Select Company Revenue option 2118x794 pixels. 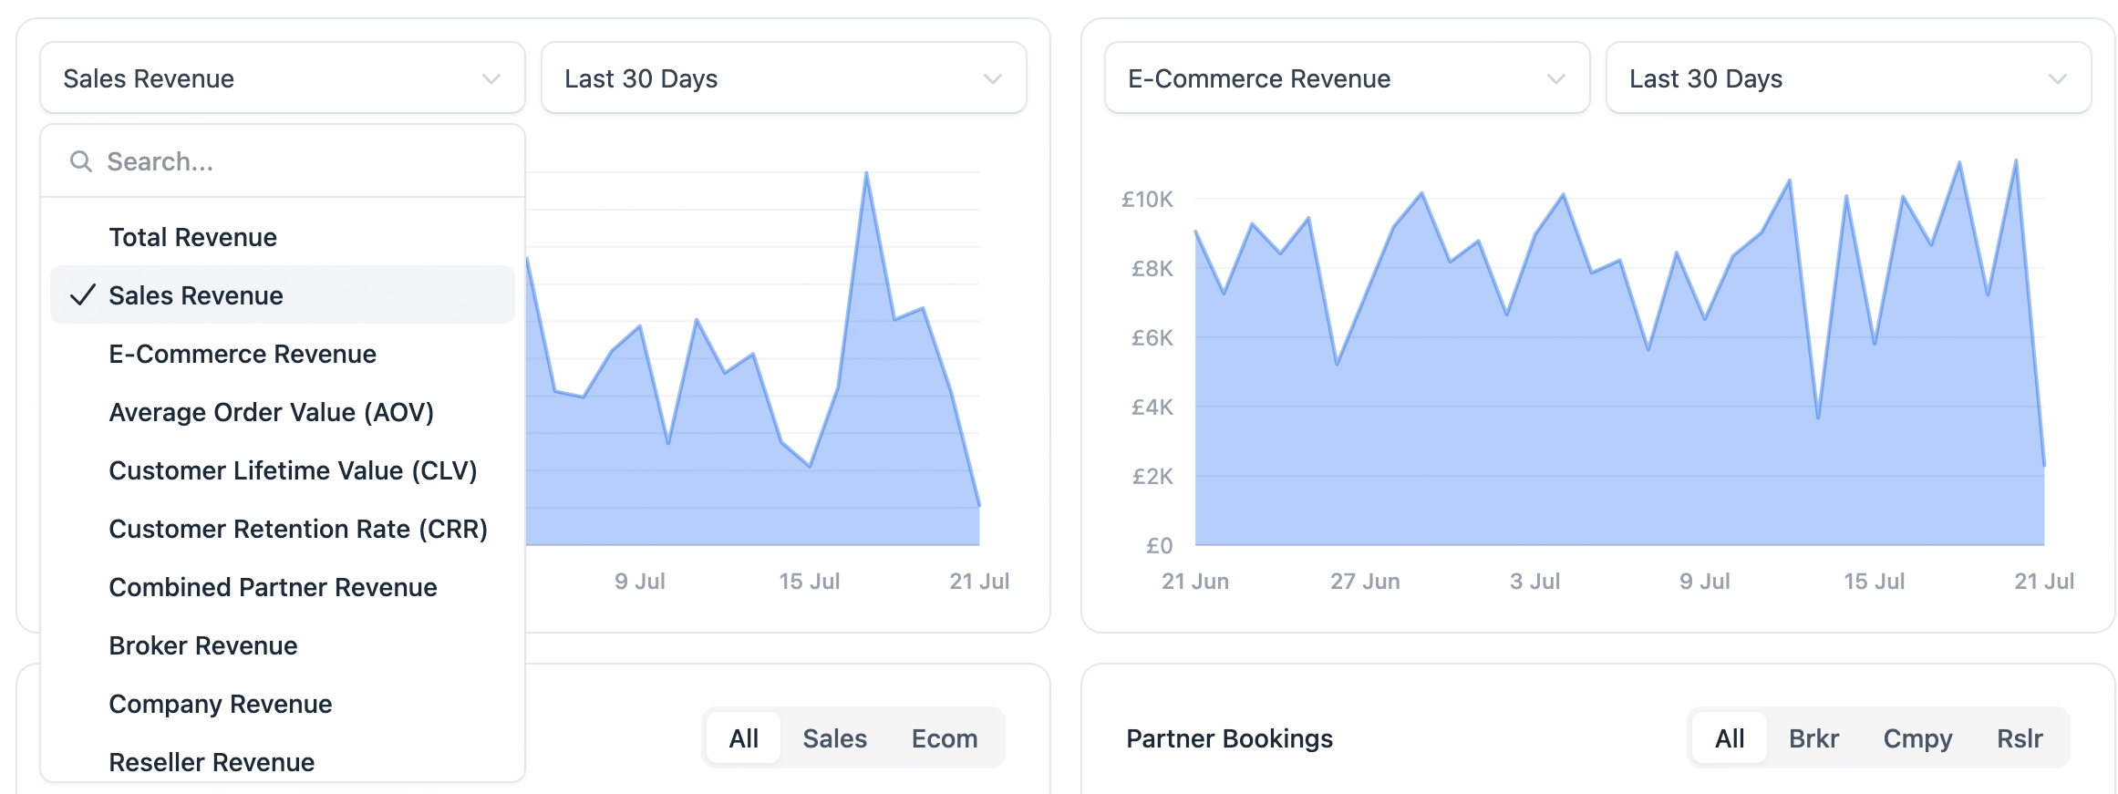pos(220,704)
